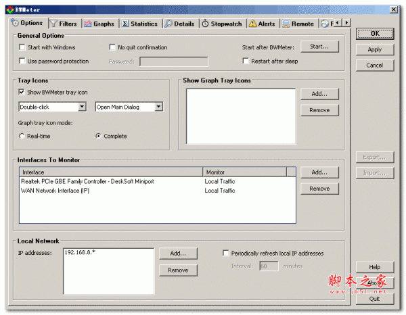Toggle No quit confirmation checkbox

[112, 47]
